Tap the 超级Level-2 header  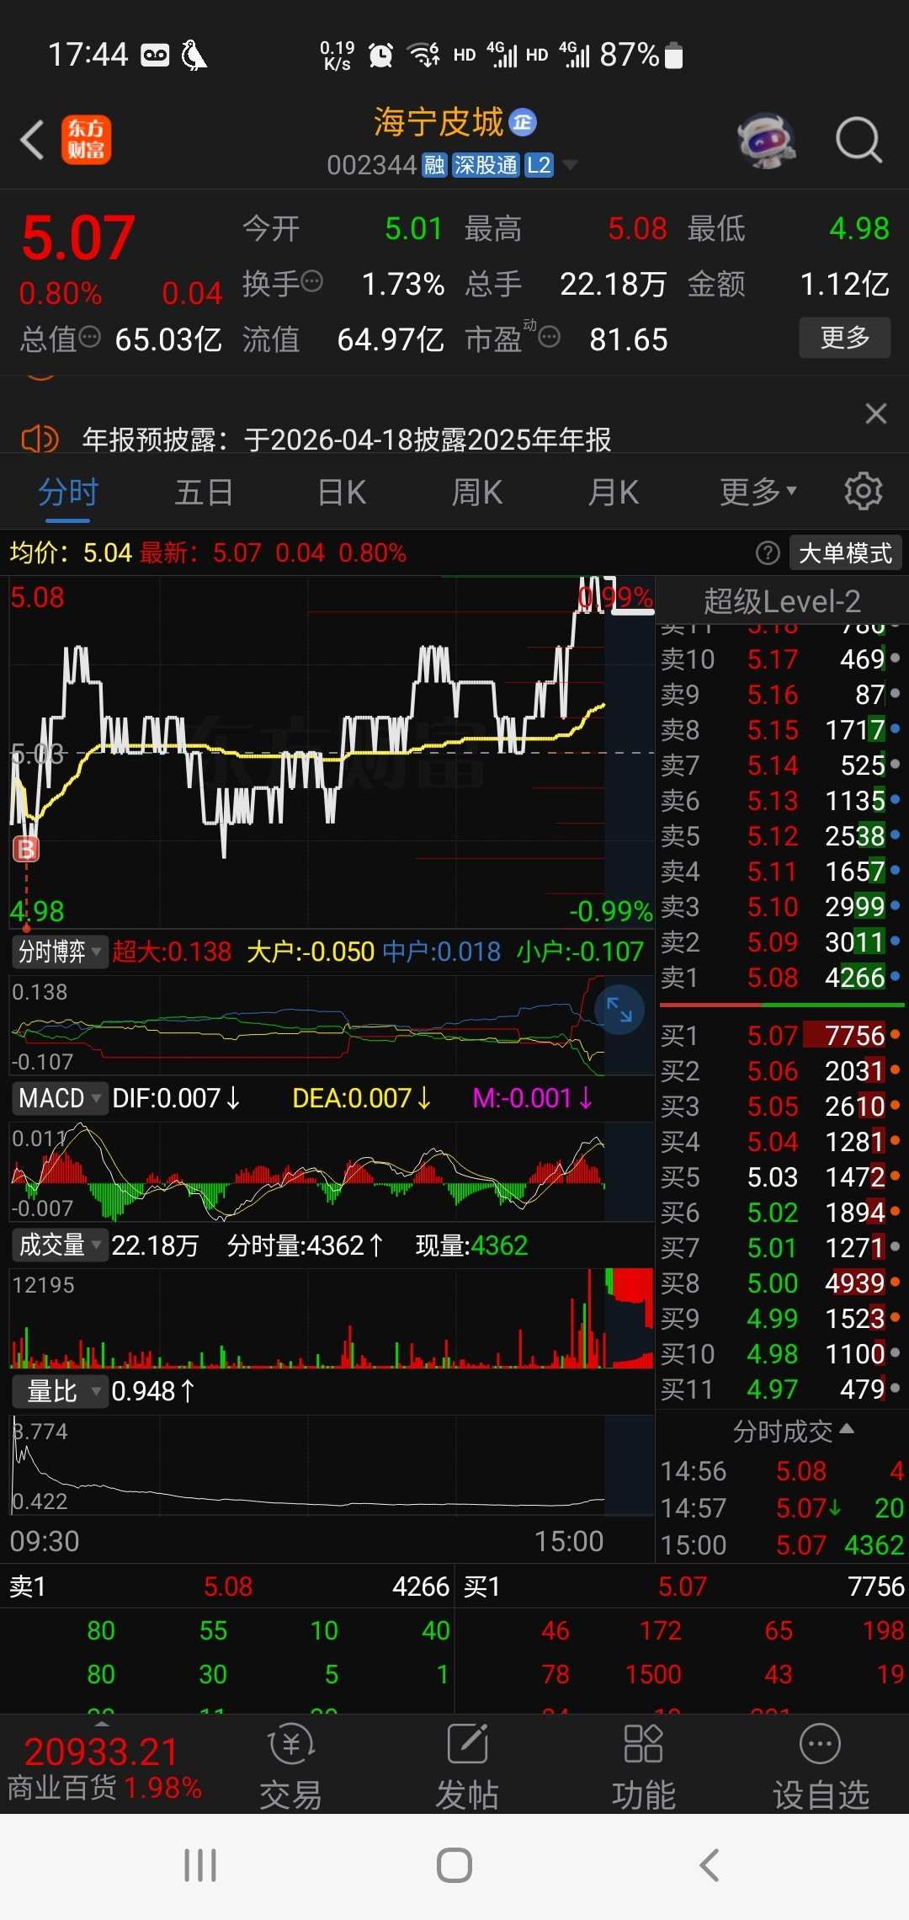coord(782,601)
